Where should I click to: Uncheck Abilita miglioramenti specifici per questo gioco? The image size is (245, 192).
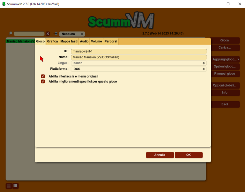click(x=43, y=82)
